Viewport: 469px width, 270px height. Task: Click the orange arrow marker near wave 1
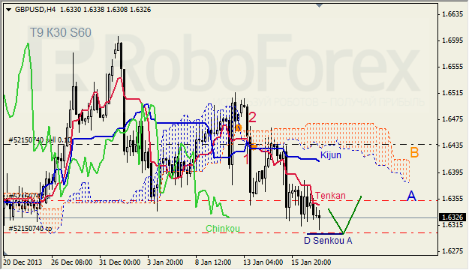[x=254, y=146]
